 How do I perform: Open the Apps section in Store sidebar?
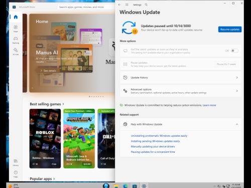[16, 29]
